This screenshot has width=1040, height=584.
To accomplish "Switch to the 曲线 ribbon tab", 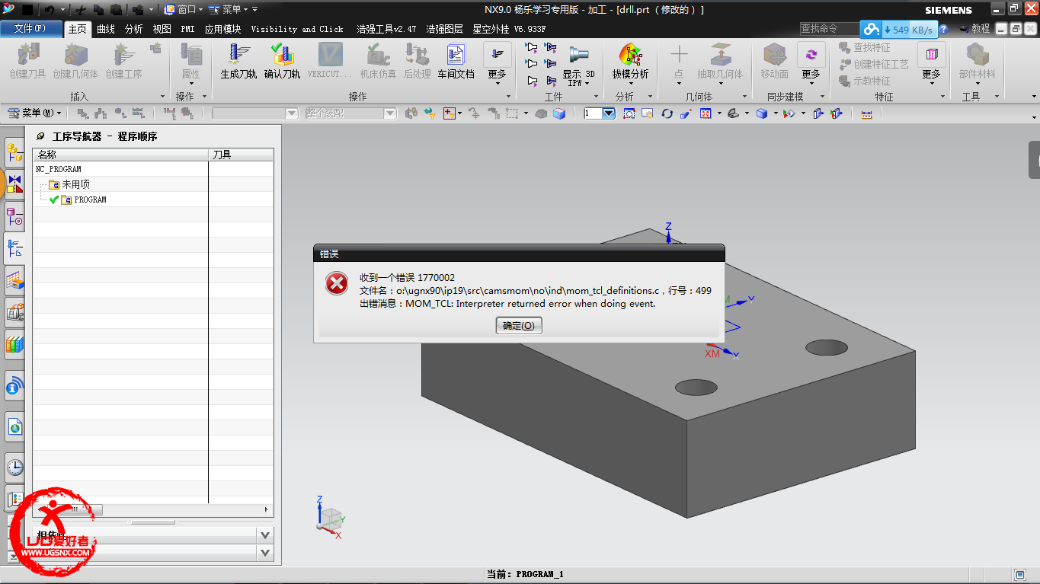I will tap(106, 29).
